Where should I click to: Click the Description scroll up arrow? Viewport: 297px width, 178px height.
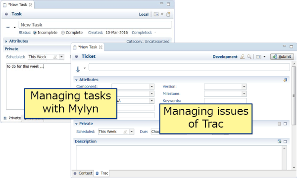click(x=284, y=148)
